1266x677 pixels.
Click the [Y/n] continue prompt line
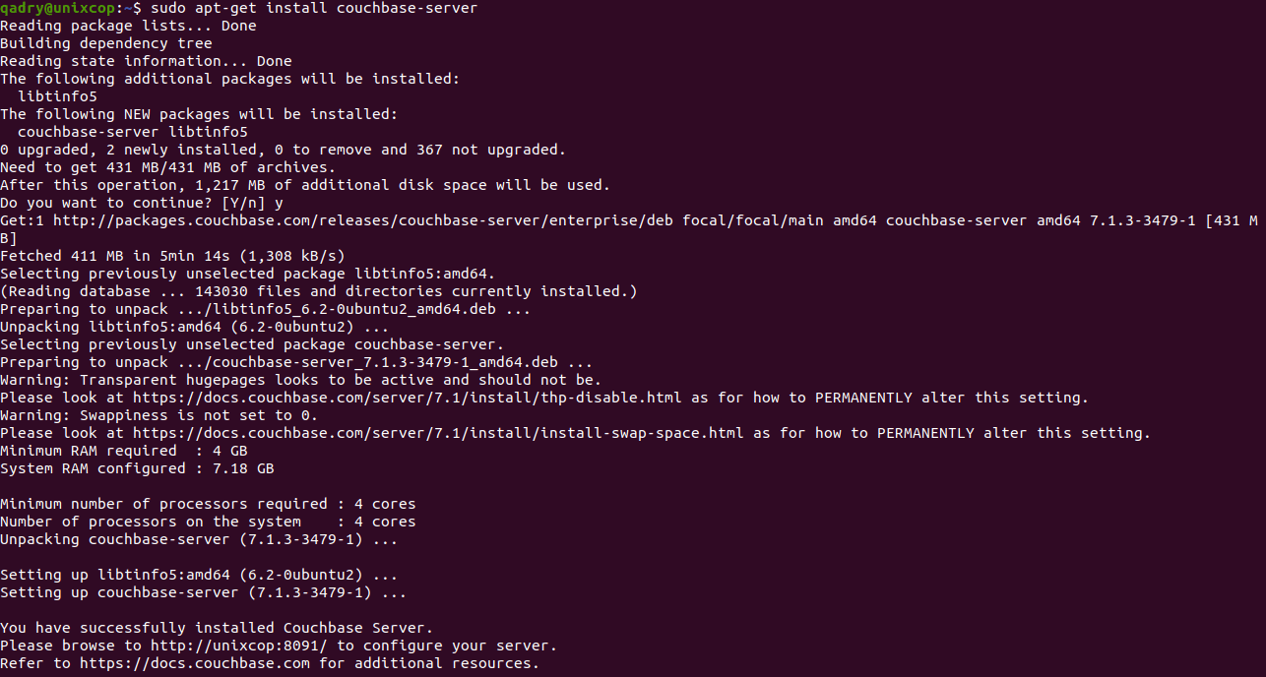tap(142, 203)
